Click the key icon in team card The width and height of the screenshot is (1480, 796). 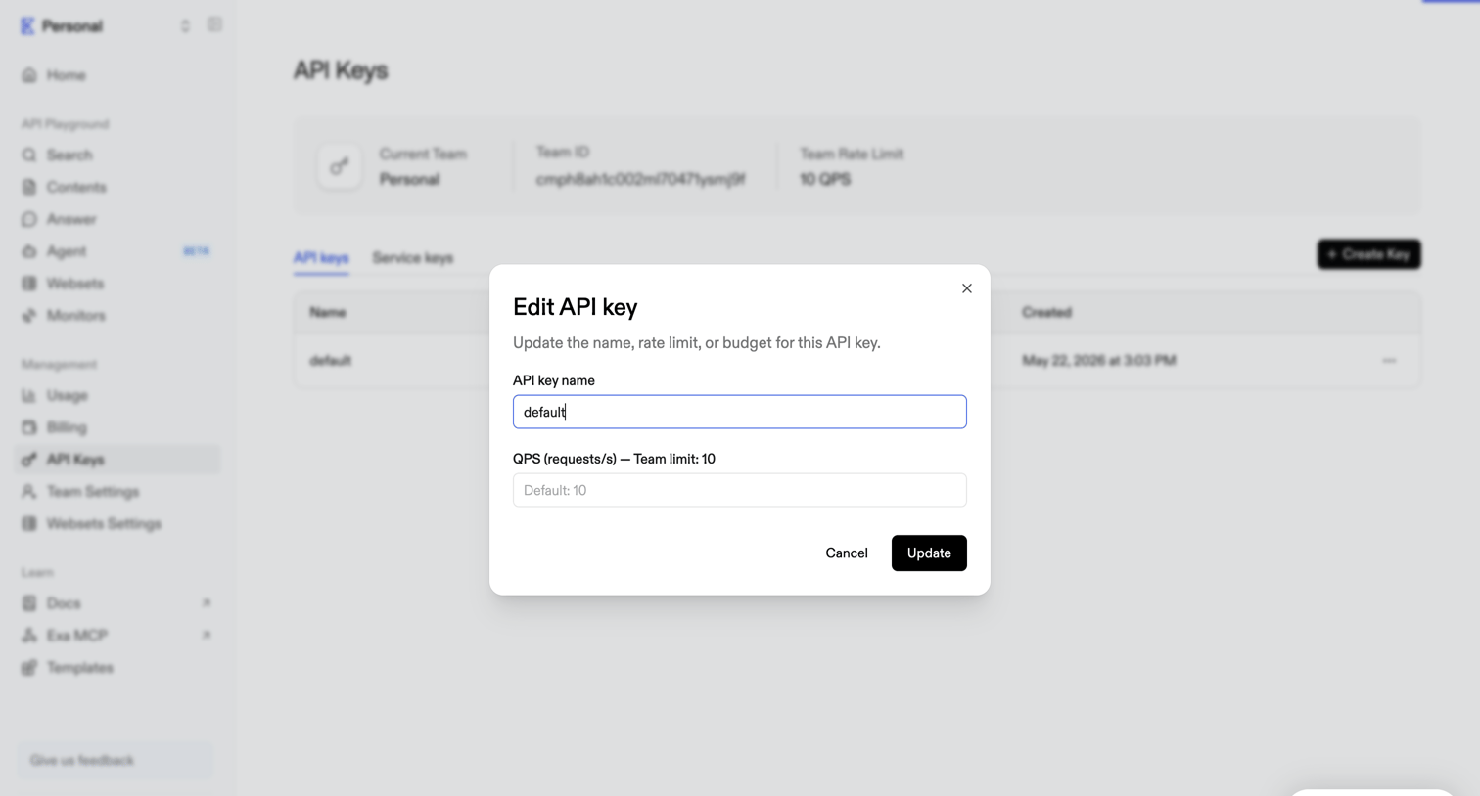[340, 166]
